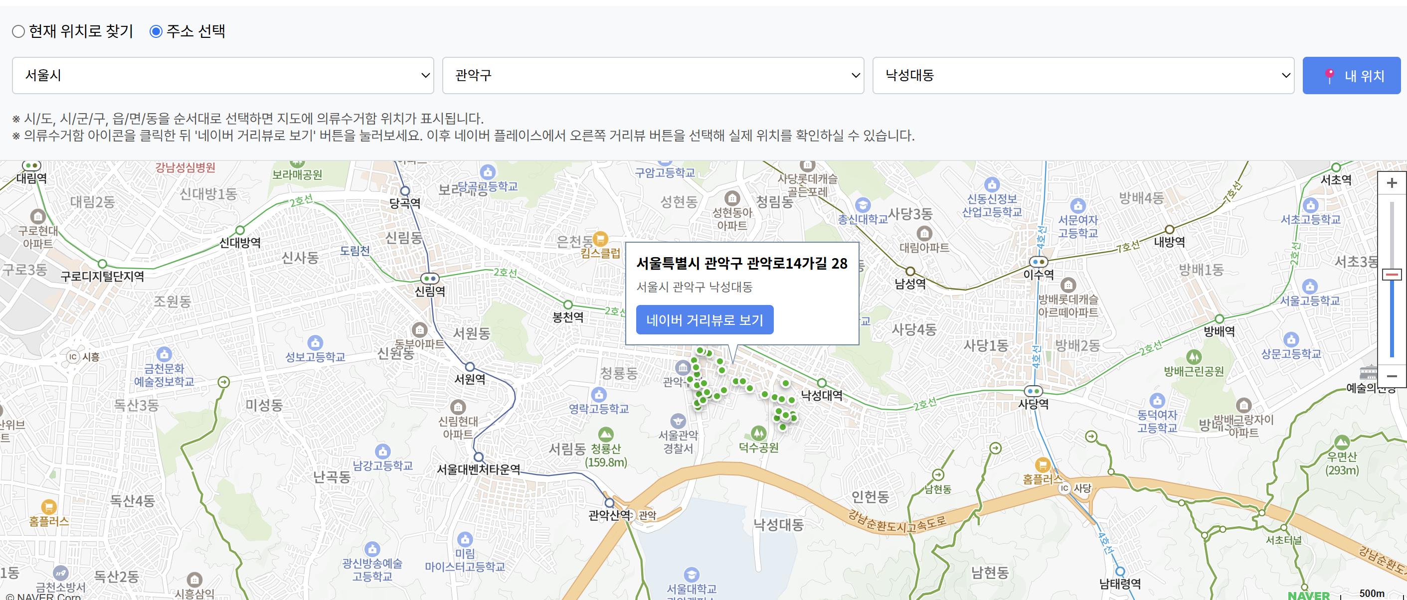
Task: Open the 관악구 district dropdown
Action: [x=653, y=75]
